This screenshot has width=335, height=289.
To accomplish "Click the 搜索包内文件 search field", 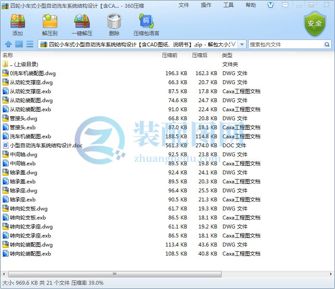I will [286, 44].
